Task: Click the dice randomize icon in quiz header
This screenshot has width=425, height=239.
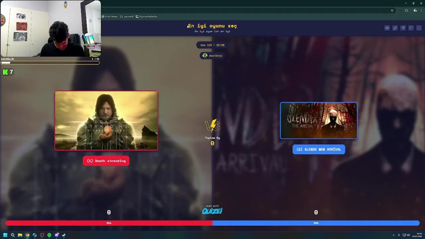Action: pos(395,28)
